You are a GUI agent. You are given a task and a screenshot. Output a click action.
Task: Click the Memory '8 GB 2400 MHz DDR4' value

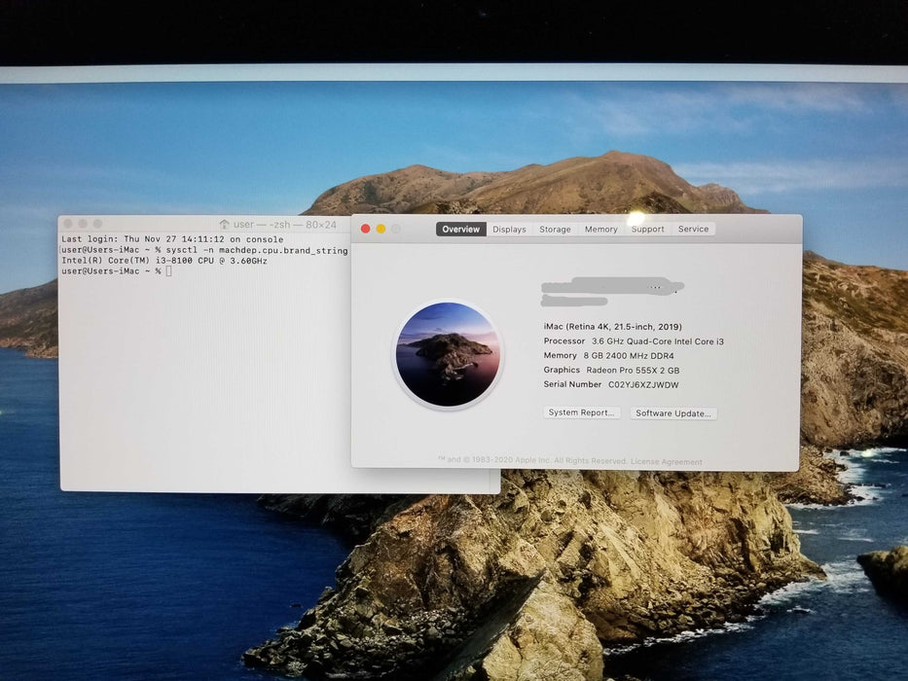(629, 356)
